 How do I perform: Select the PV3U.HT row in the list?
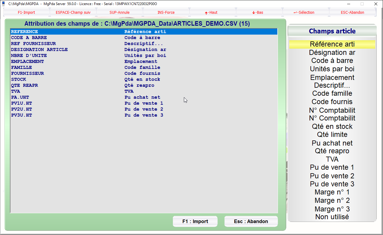[21, 115]
